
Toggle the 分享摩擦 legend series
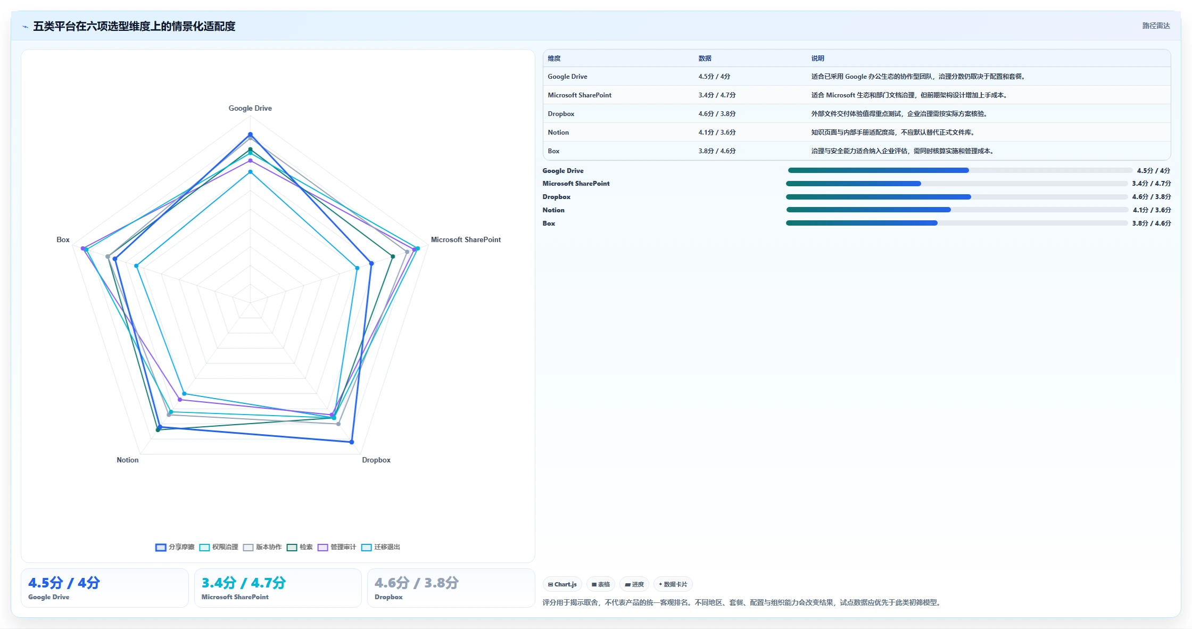pos(175,547)
